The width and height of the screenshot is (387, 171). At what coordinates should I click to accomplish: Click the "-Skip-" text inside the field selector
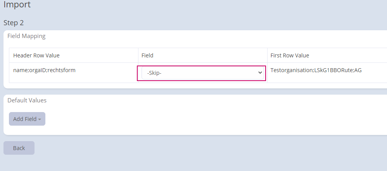(x=154, y=73)
